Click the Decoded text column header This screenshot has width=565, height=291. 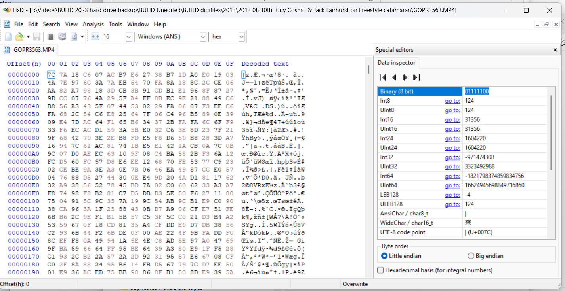265,64
